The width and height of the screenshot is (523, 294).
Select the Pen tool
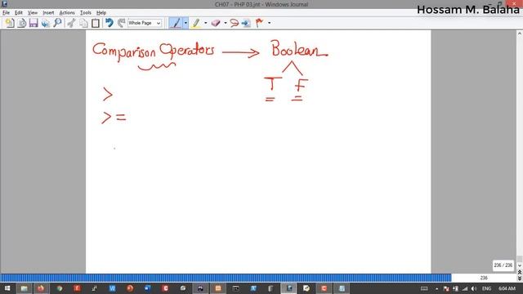tap(176, 23)
